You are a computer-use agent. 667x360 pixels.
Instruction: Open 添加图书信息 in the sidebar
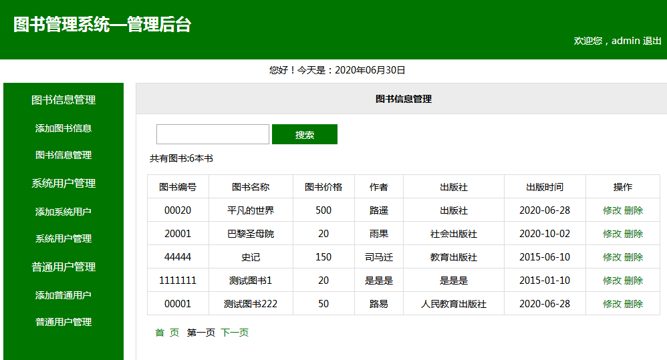coord(63,128)
